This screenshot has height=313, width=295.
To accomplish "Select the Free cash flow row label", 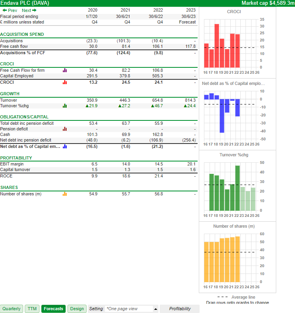I will 14,46.
